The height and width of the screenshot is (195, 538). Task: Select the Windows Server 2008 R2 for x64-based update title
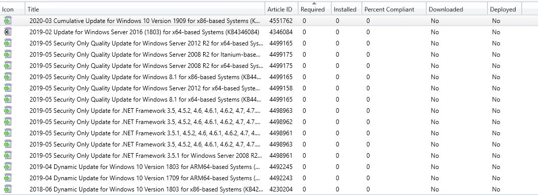tap(146, 66)
